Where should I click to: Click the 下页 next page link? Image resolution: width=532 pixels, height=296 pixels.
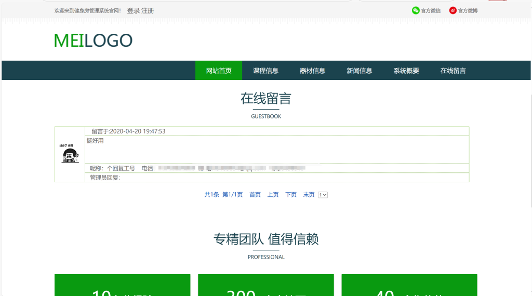(x=291, y=195)
